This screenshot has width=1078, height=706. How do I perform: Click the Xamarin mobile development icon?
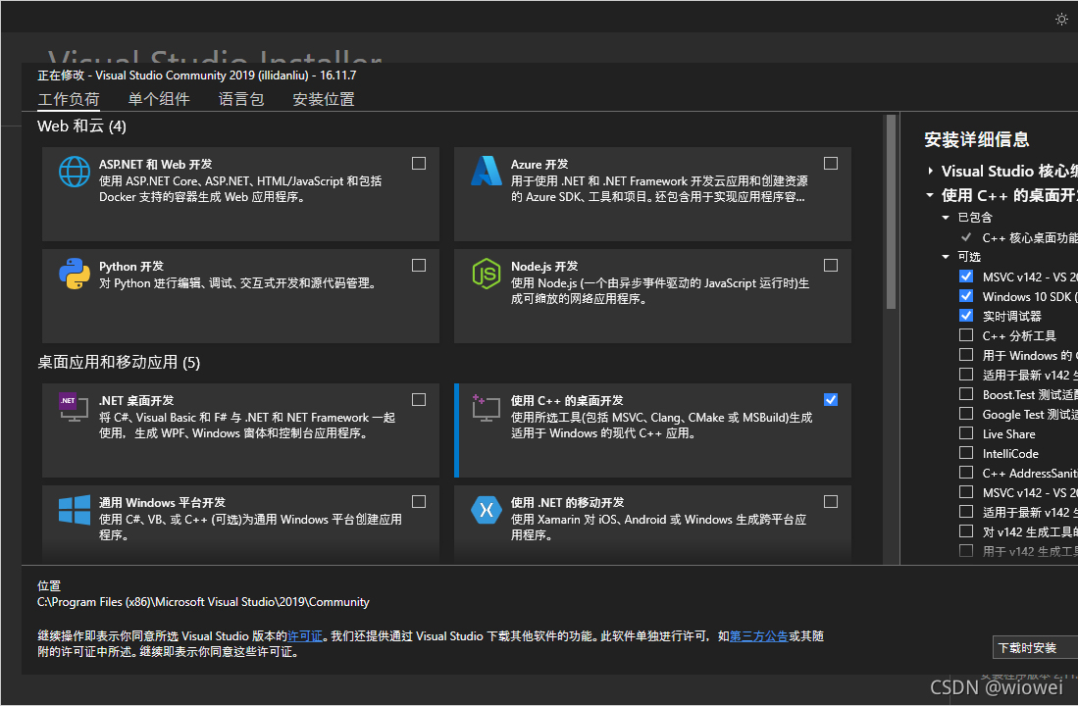[487, 510]
